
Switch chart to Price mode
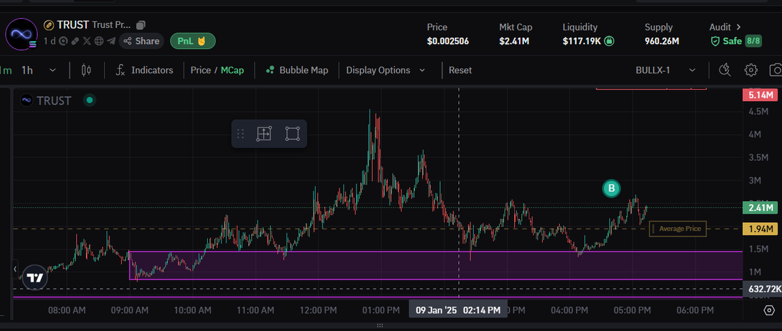(201, 70)
